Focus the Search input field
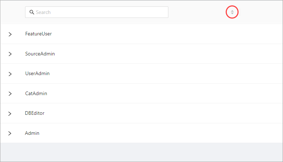Screen dimensions: 283x162 click(100, 12)
